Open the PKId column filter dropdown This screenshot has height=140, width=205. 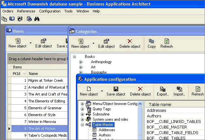pos(24,74)
